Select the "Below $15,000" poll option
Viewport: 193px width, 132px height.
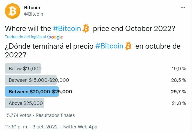25,69
